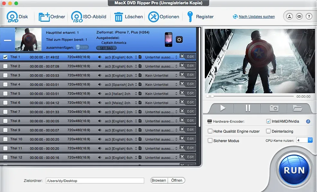Click the title list vertical scrollbar
This screenshot has width=317, height=192.
pos(199,78)
